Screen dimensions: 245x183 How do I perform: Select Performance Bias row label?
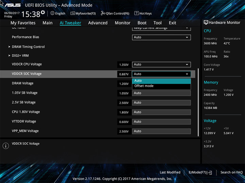tap(26, 37)
